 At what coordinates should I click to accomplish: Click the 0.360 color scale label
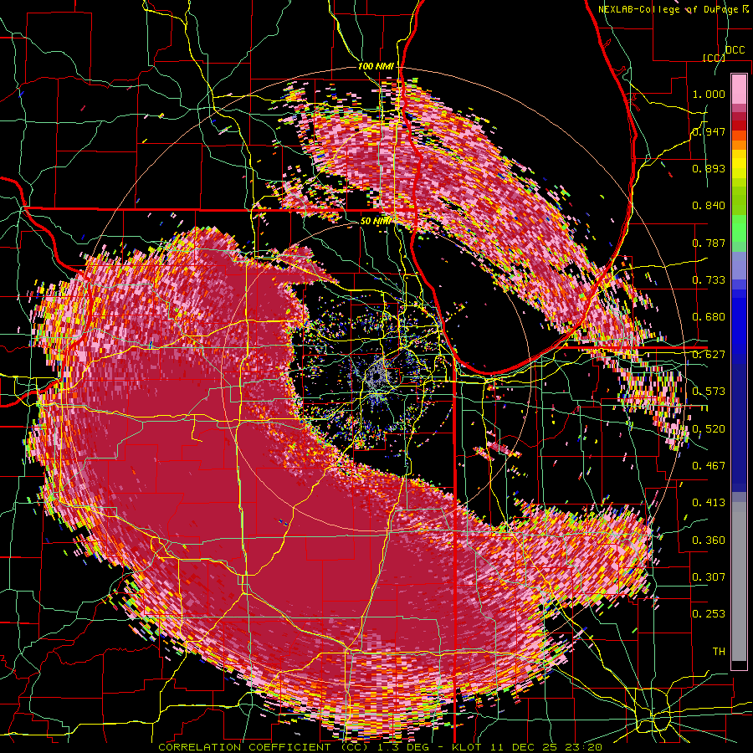point(709,540)
